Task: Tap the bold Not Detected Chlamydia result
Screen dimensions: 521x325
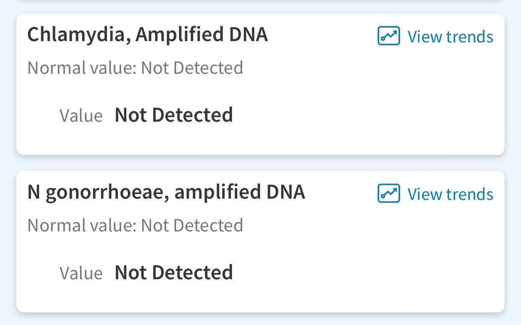Action: [174, 115]
